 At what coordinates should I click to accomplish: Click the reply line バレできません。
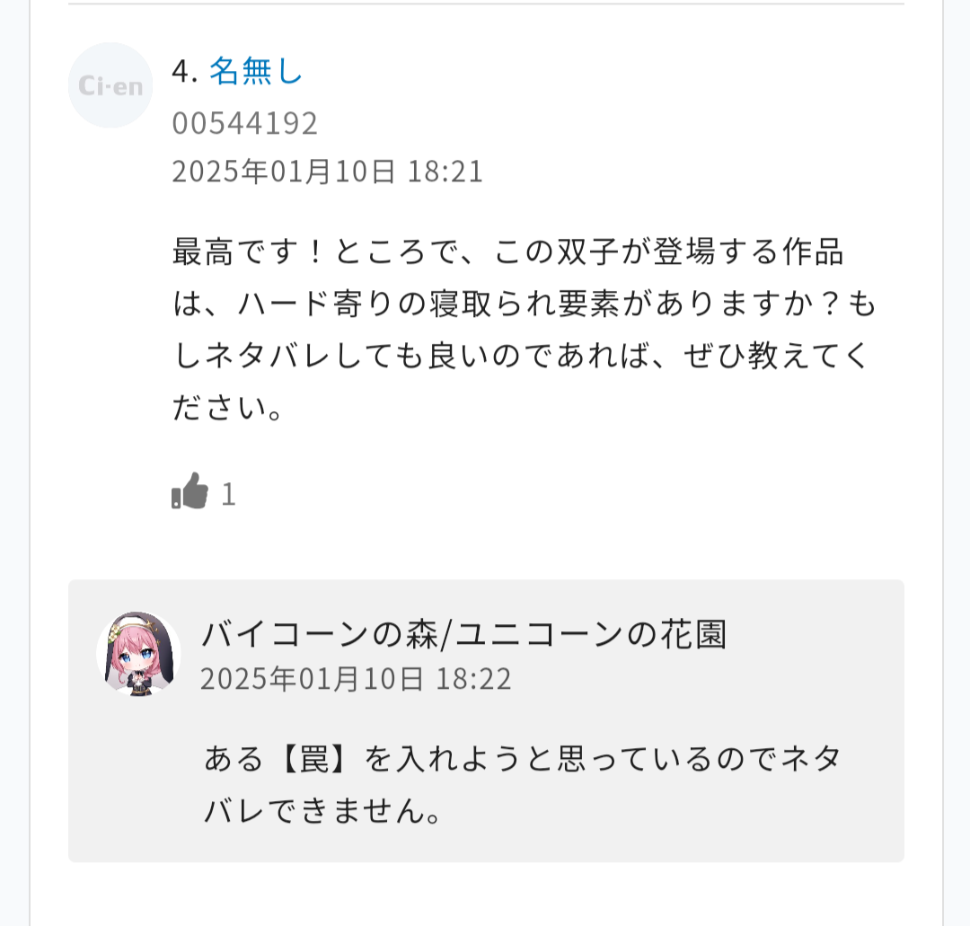[323, 811]
